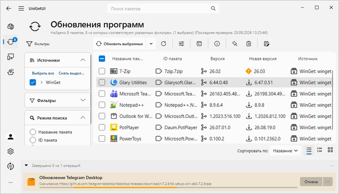Check the Outlook for Windows row checkbox
This screenshot has width=339, height=194.
point(102,116)
